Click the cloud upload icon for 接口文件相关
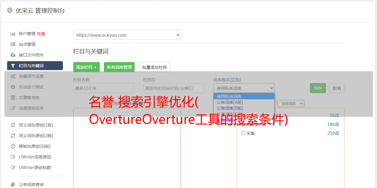 pyautogui.click(x=13, y=55)
